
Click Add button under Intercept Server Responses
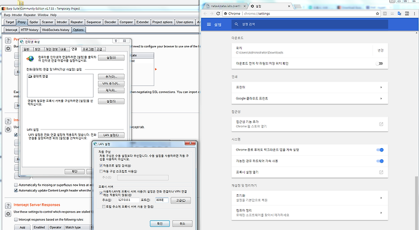pos(23,227)
